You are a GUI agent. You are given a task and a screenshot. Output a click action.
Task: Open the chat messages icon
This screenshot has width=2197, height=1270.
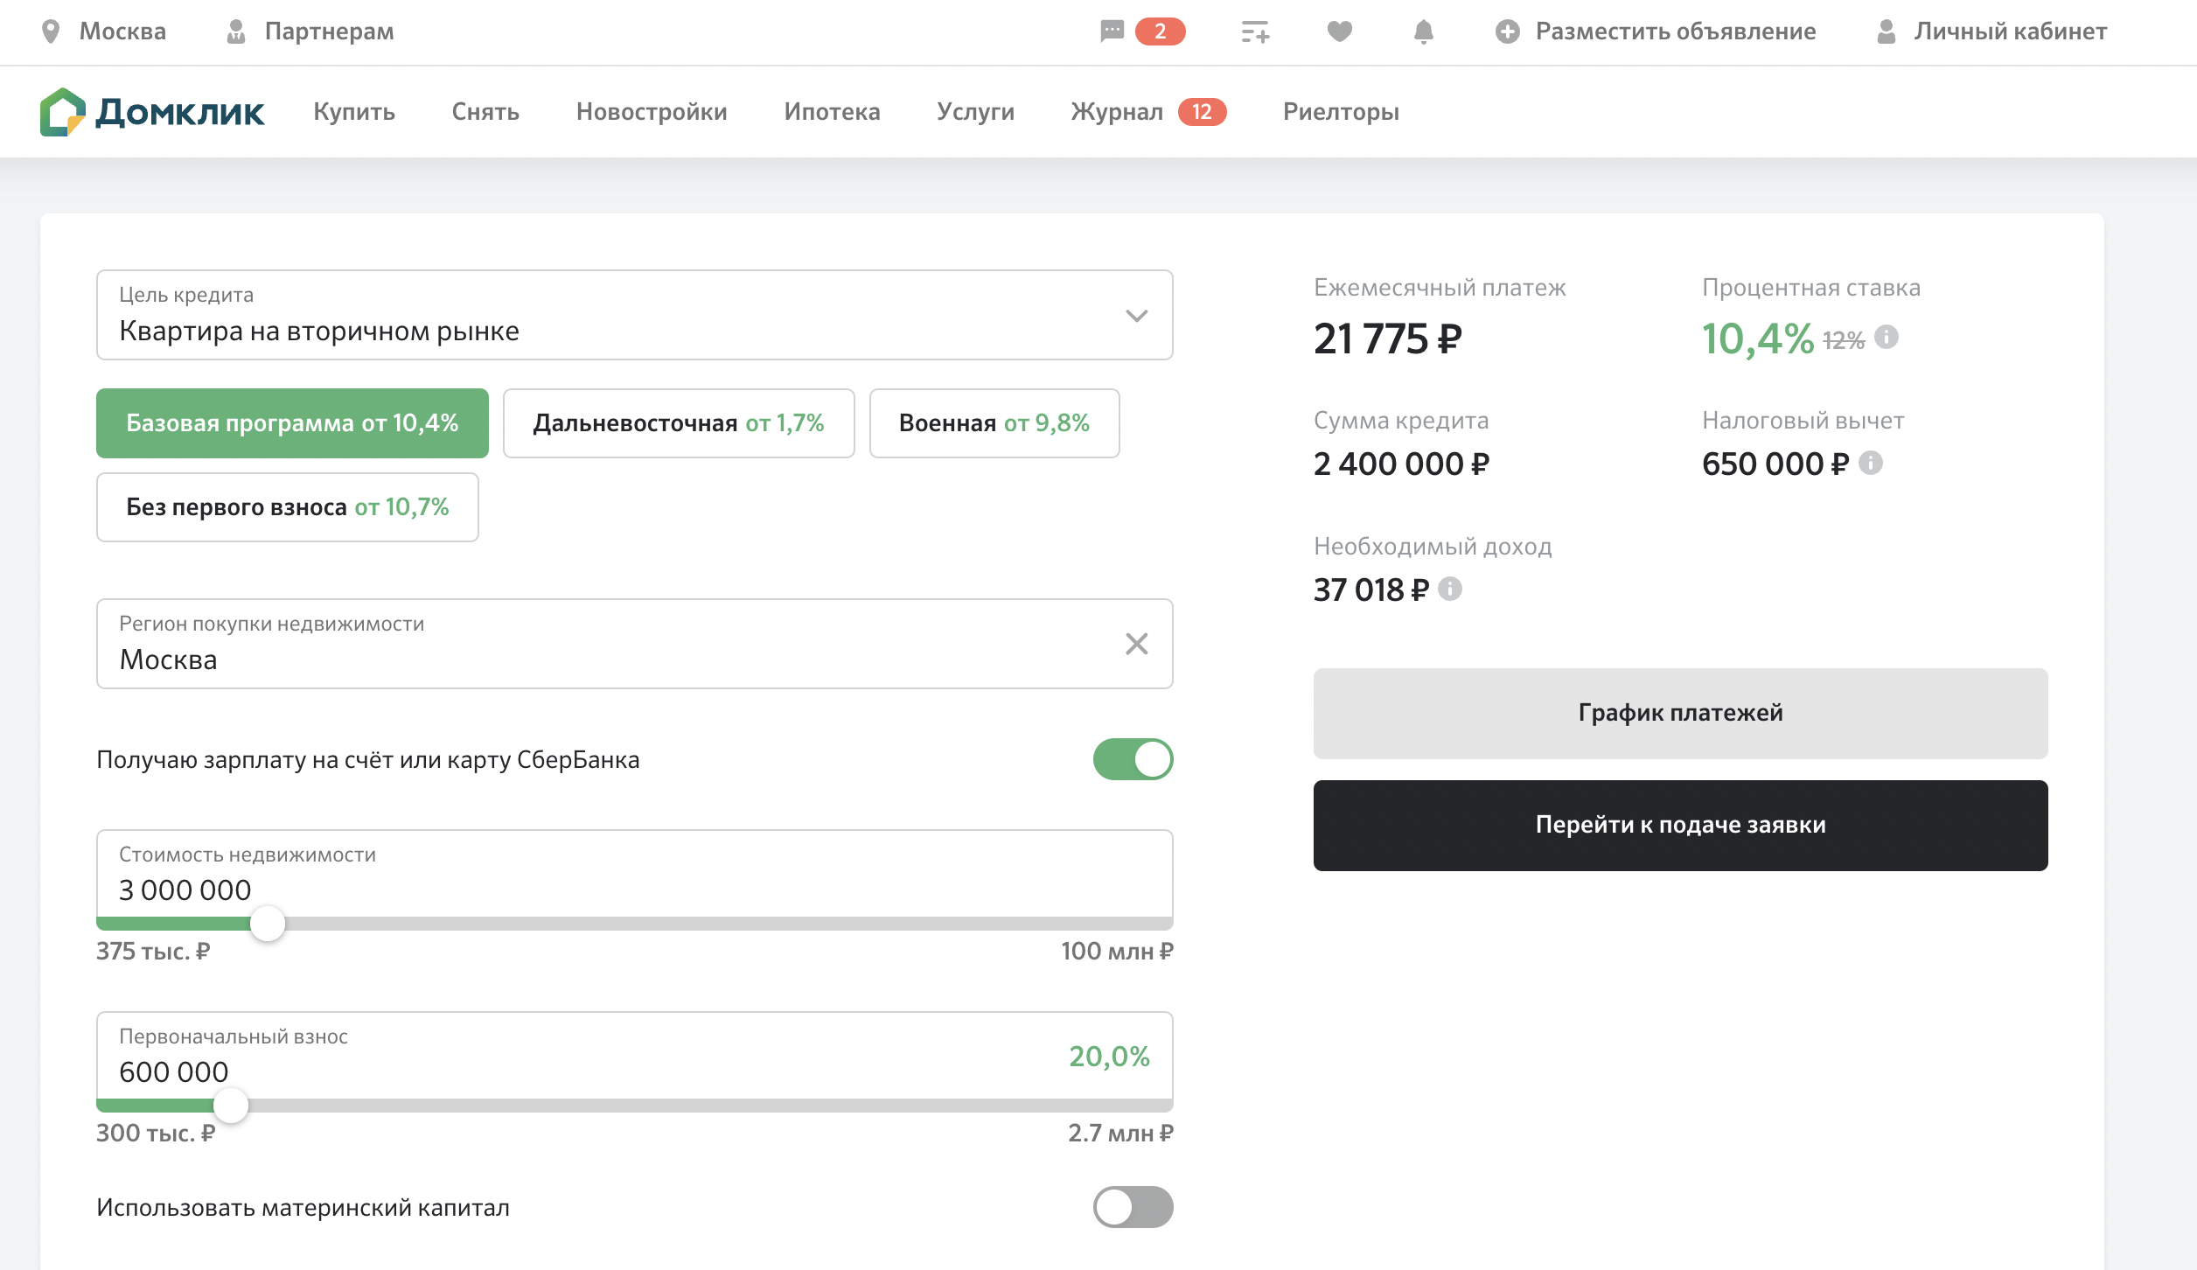(x=1112, y=31)
